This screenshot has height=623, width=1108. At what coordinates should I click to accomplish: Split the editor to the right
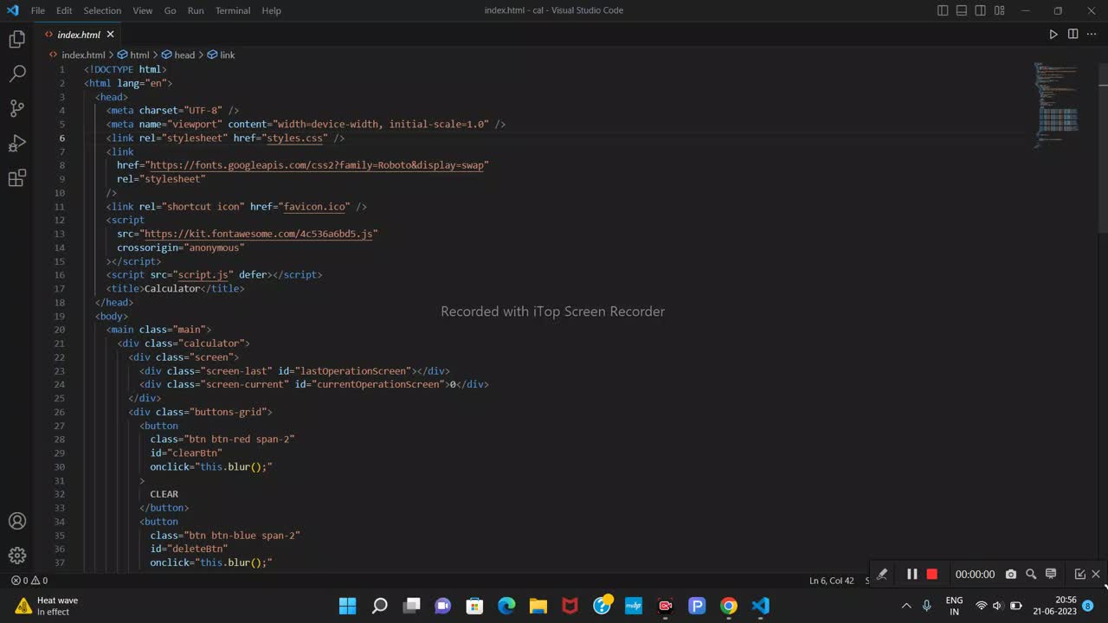point(1073,35)
